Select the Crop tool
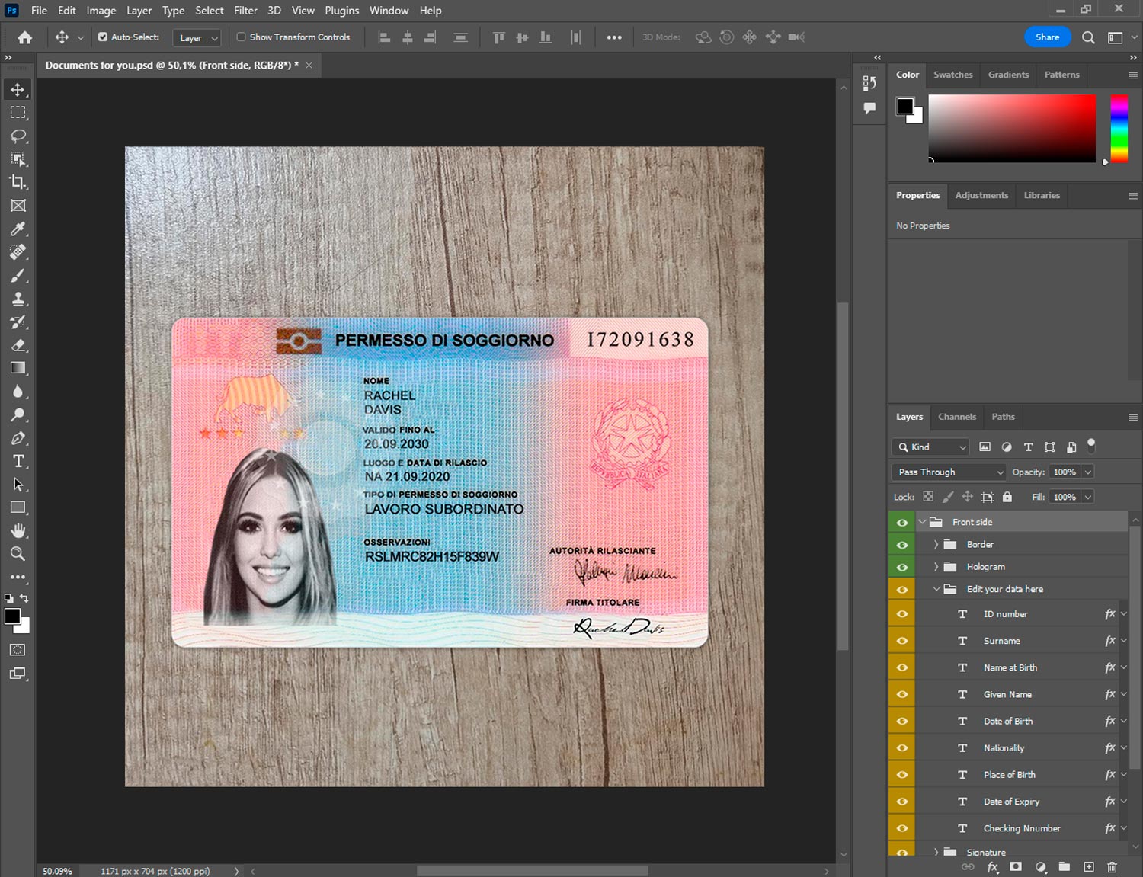This screenshot has height=877, width=1143. [x=18, y=182]
